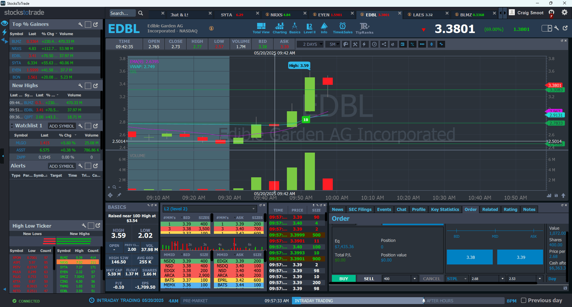Click the magnifier zoom icon on chart
The width and height of the screenshot is (572, 307).
[x=114, y=187]
